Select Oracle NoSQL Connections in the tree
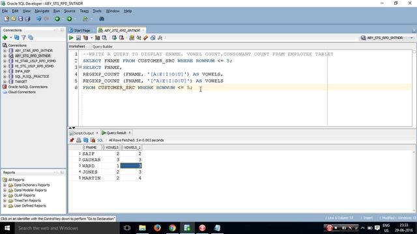 click(x=27, y=86)
